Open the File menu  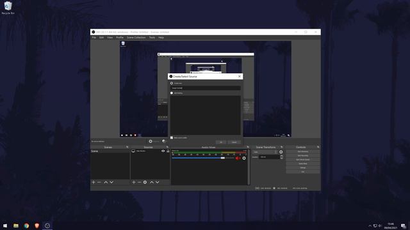coord(94,38)
